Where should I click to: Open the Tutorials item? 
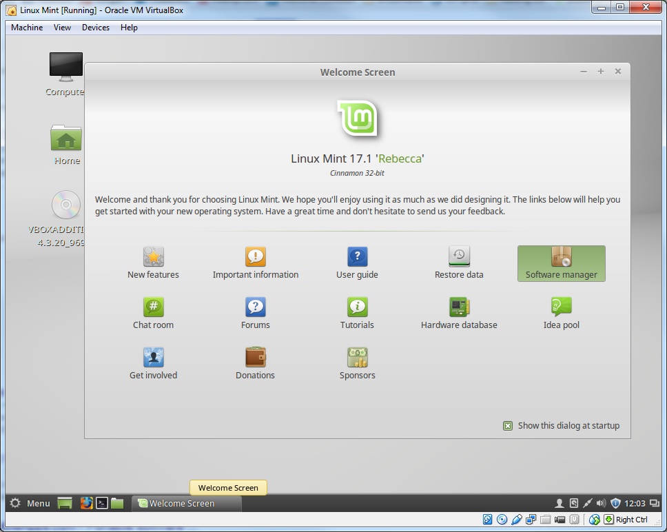(x=357, y=313)
